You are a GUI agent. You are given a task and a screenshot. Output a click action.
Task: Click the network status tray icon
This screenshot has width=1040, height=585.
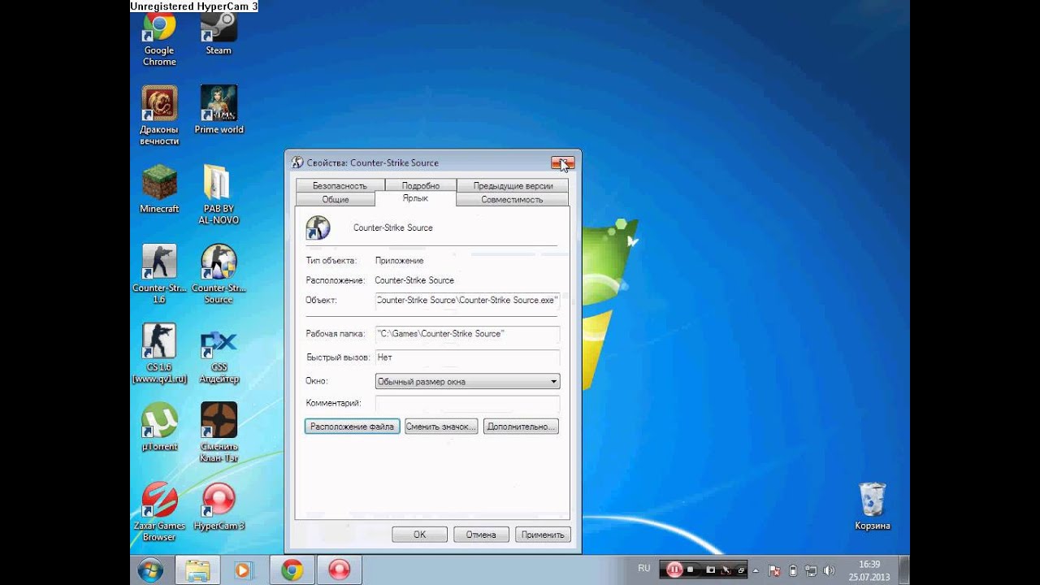(x=811, y=570)
